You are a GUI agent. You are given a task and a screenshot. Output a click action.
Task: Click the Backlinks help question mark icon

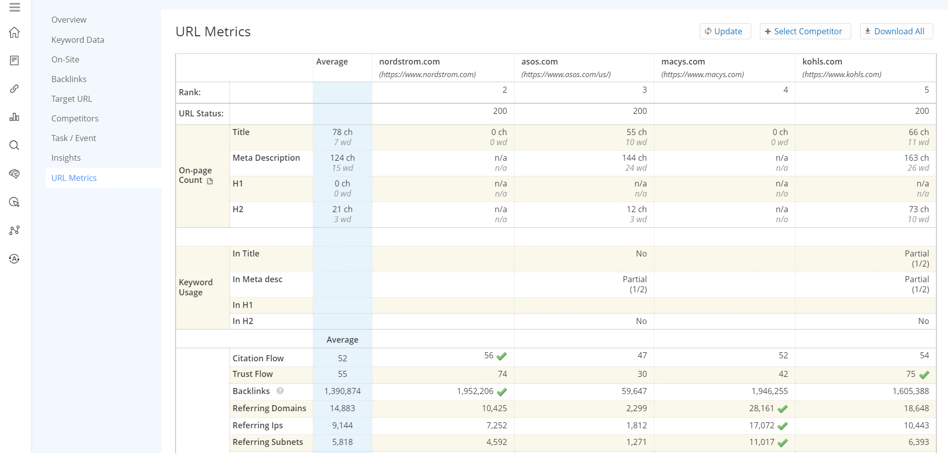[x=280, y=391]
